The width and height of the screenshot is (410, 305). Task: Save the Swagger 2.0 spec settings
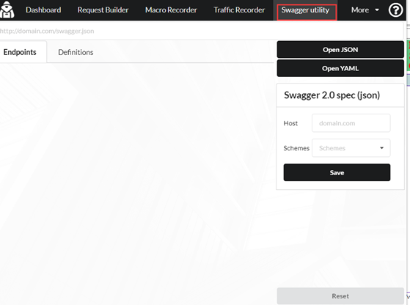pyautogui.click(x=337, y=172)
